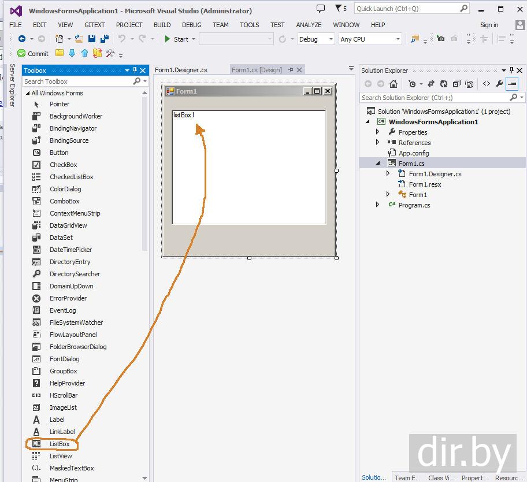Open Properties wrench icon in Solution Explorer toolbar

pos(499,84)
